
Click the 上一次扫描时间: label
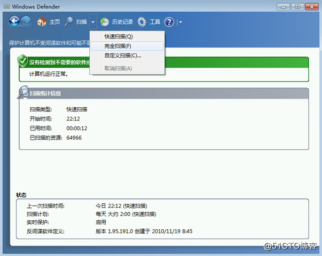click(x=45, y=206)
